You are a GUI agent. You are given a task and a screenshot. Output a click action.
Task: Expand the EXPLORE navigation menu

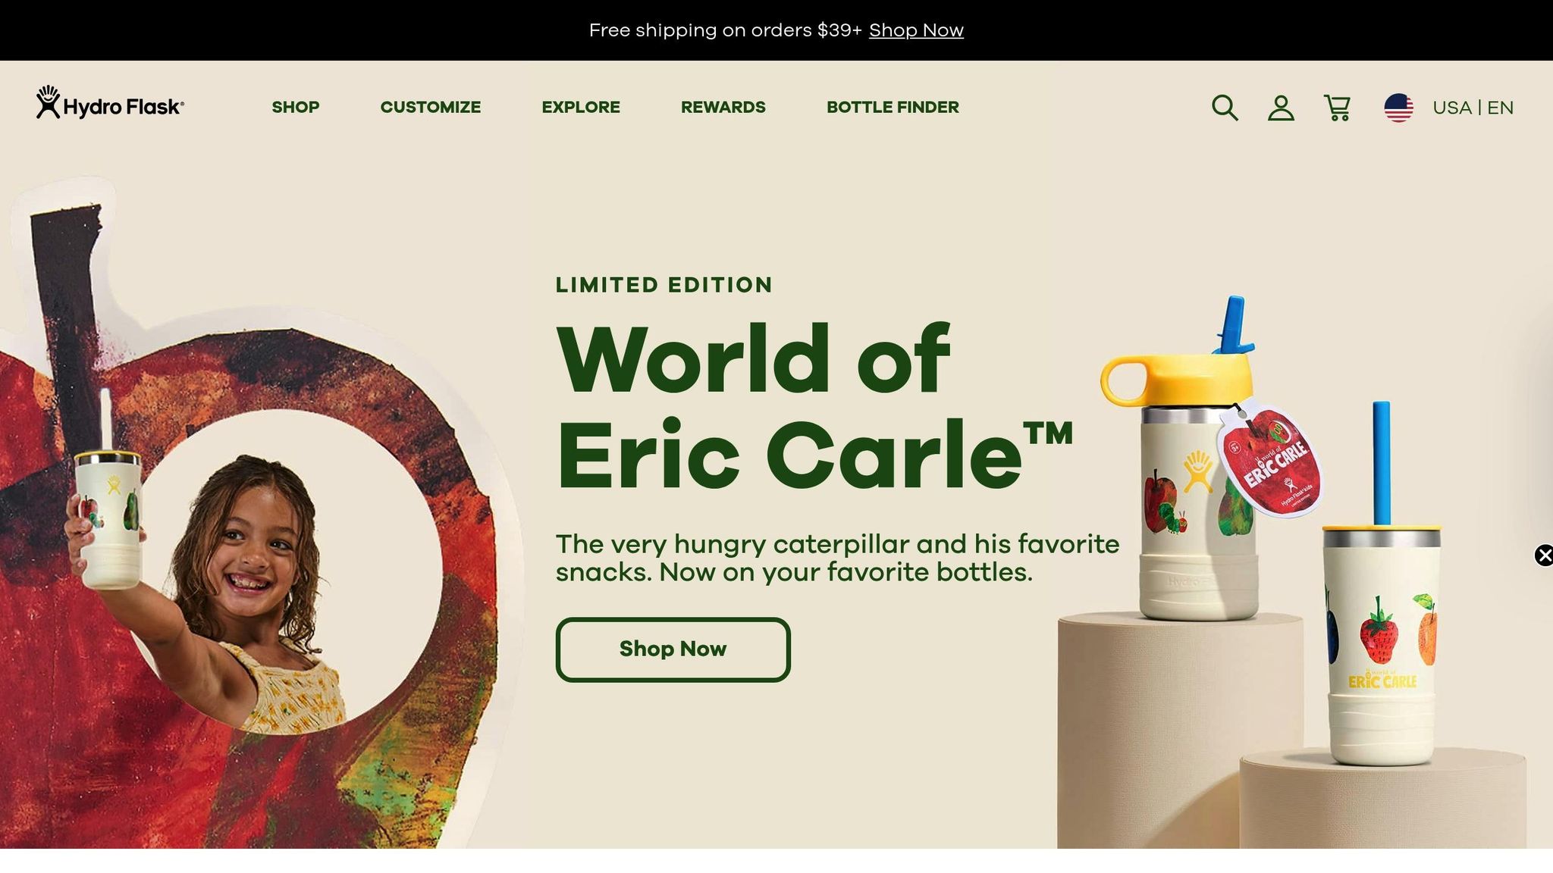[x=581, y=107]
